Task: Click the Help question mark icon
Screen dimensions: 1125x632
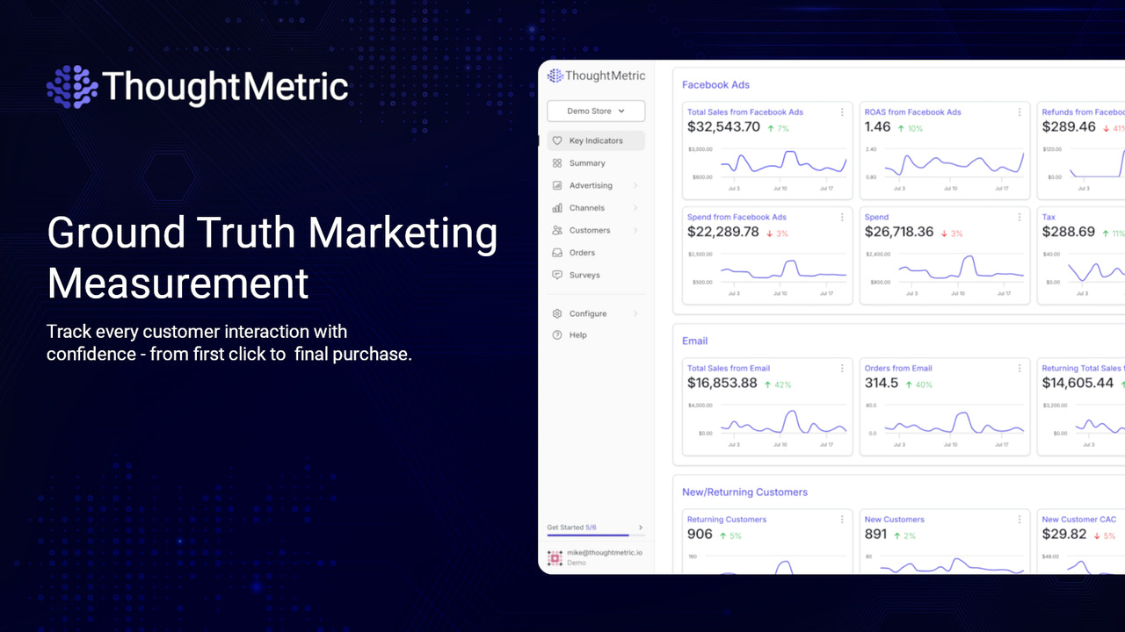Action: [x=557, y=334]
